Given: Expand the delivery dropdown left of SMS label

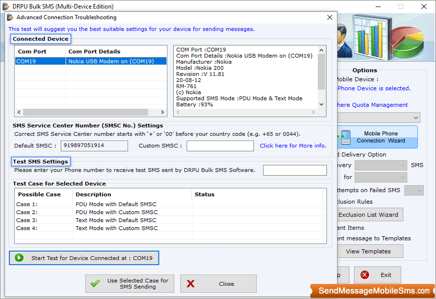Looking at the screenshot, I should 381,165.
